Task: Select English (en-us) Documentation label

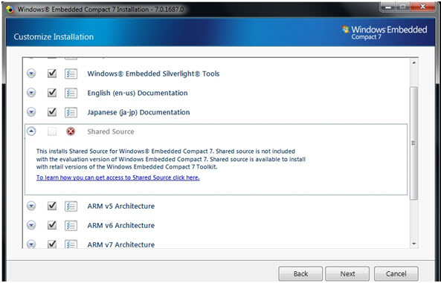Action: 138,93
